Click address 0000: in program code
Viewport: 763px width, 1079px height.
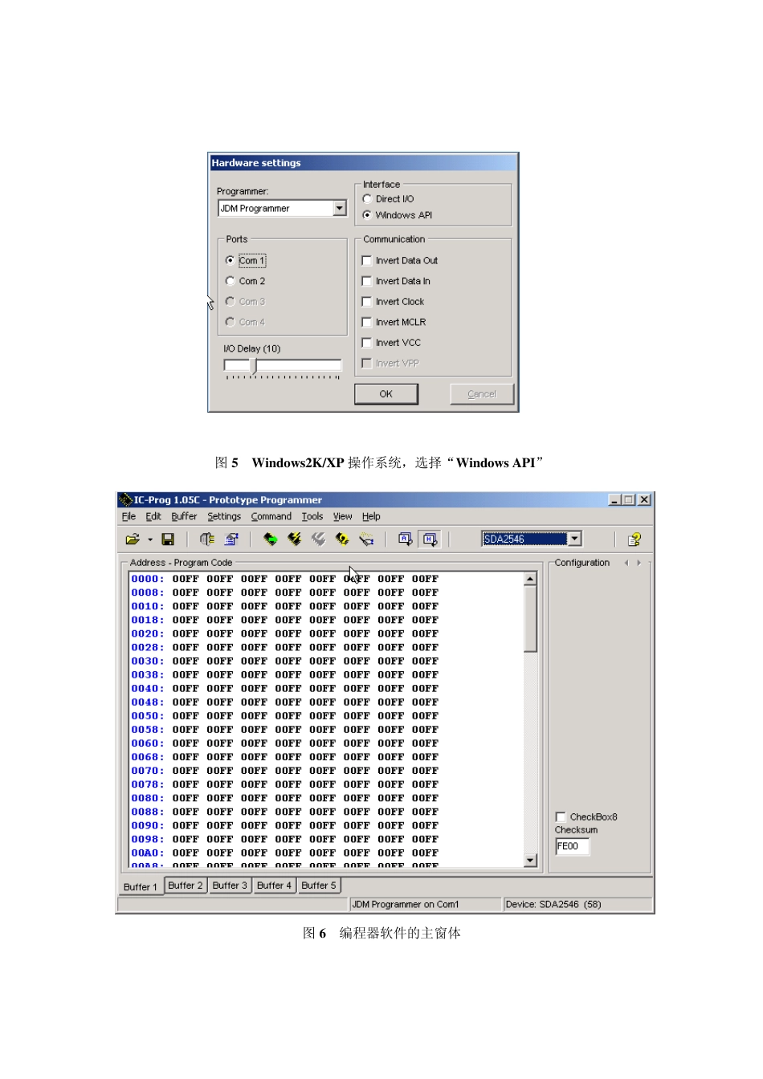148,579
